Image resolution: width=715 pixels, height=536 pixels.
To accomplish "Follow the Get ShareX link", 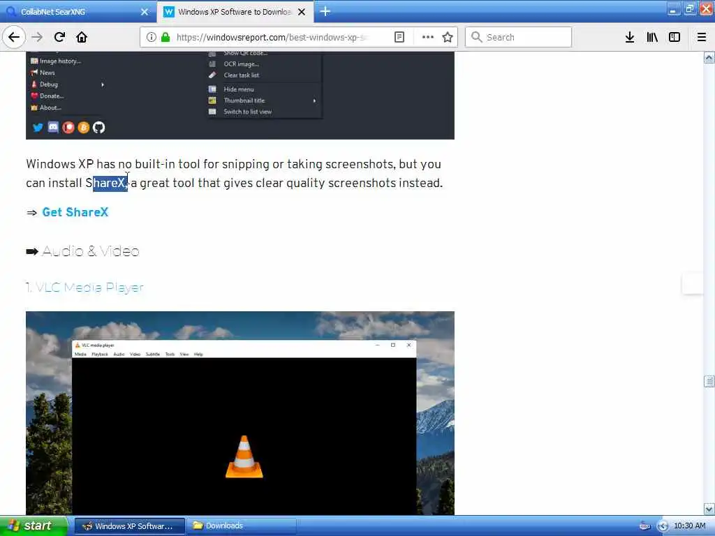I will pyautogui.click(x=75, y=212).
